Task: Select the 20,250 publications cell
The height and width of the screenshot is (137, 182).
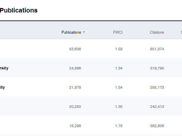Action: point(75,107)
